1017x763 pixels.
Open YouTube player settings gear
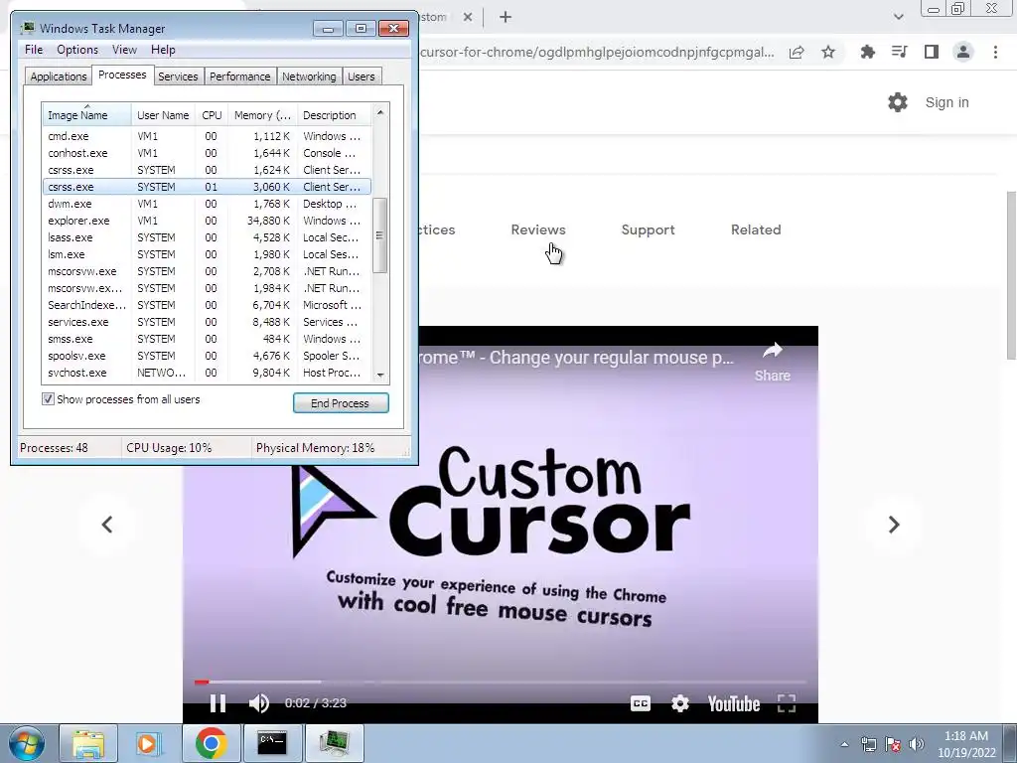(679, 703)
